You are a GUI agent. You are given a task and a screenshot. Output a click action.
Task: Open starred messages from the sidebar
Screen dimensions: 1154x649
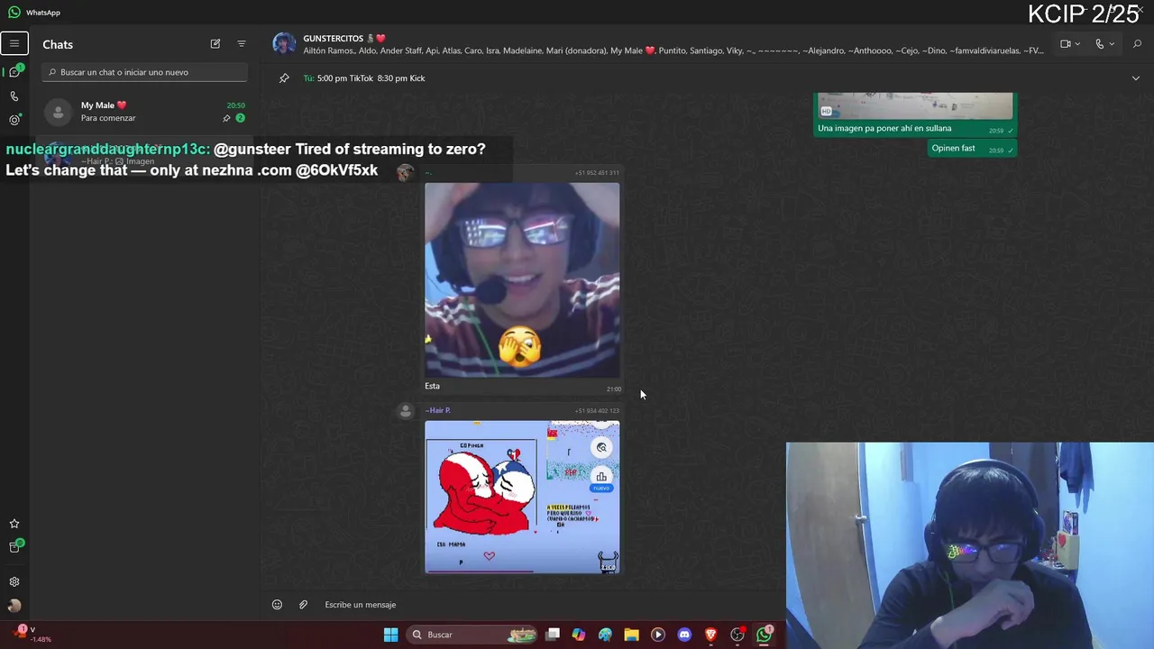14,524
